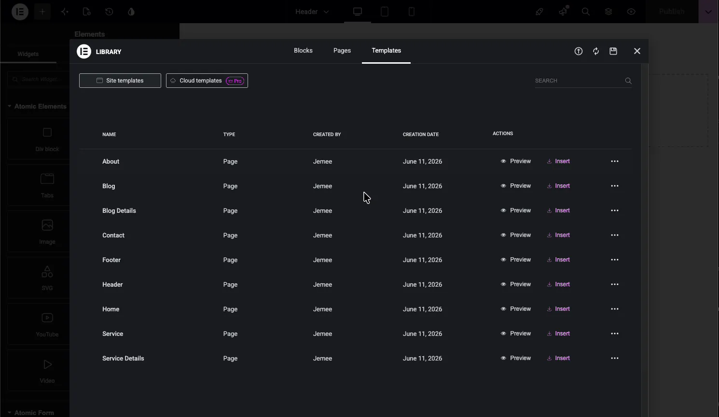Image resolution: width=719 pixels, height=417 pixels.
Task: Open the Header document dropdown
Action: tap(312, 12)
